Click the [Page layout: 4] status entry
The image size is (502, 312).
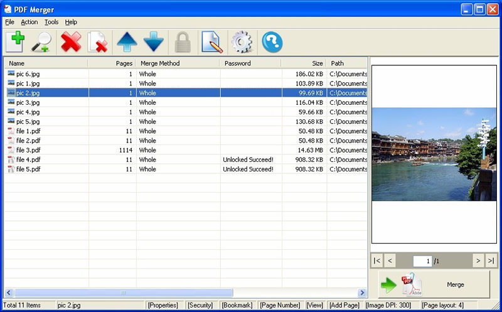click(442, 305)
